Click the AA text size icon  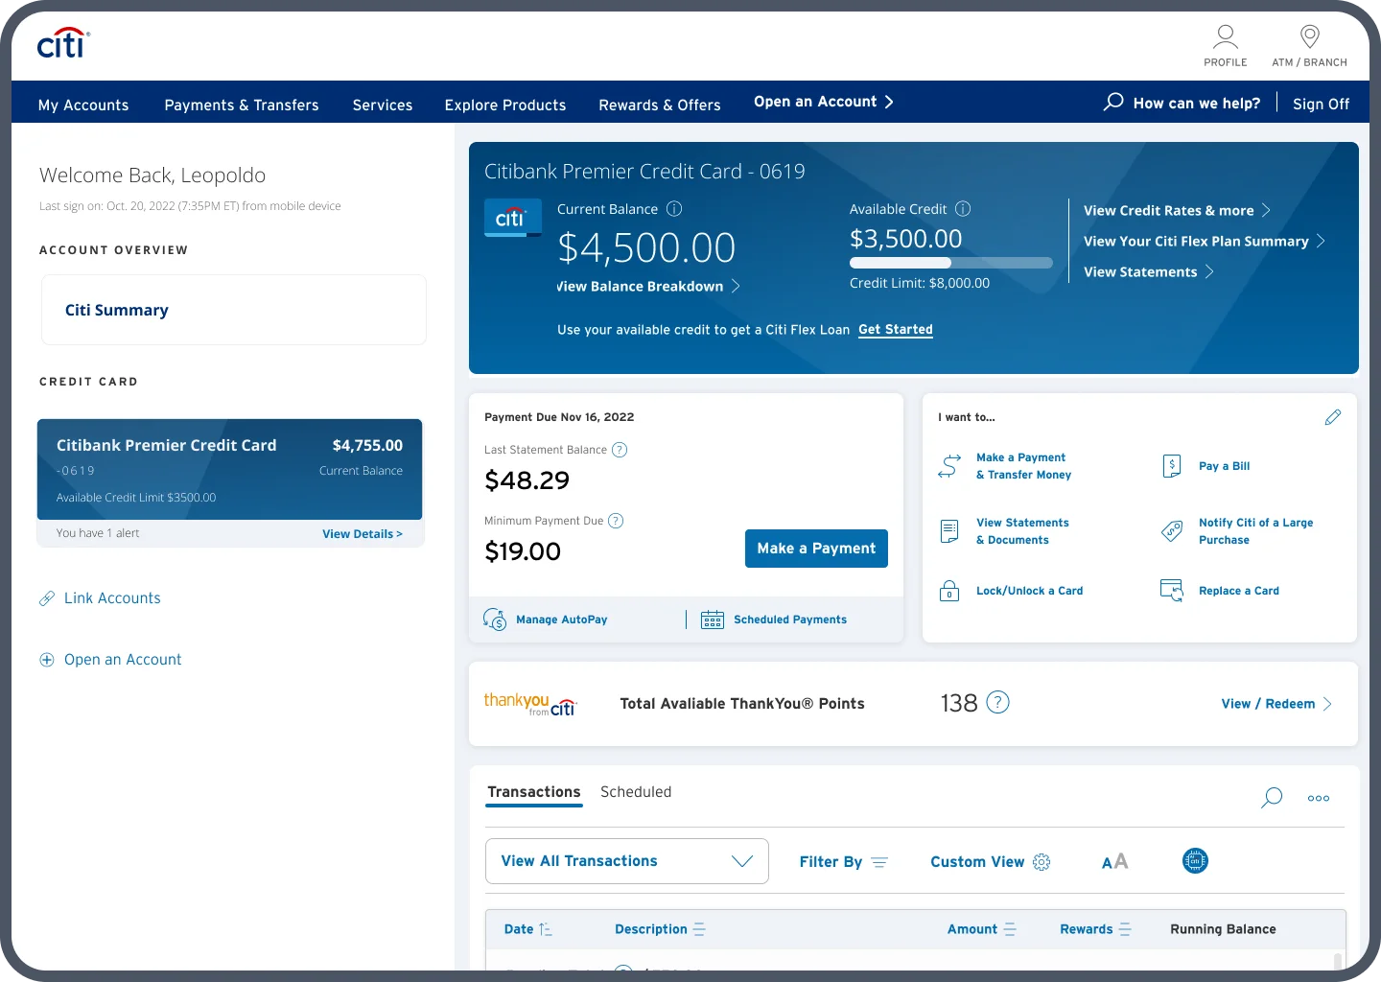1115,861
